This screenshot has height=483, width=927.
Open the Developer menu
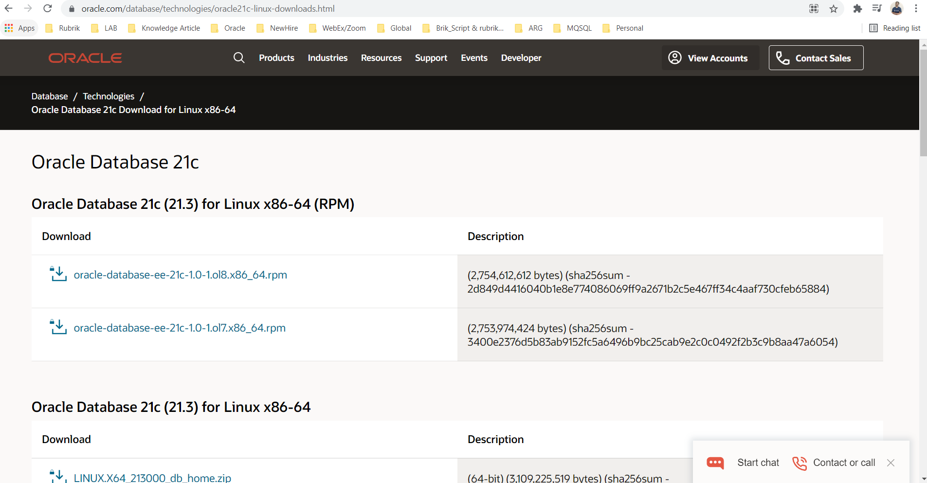tap(521, 58)
